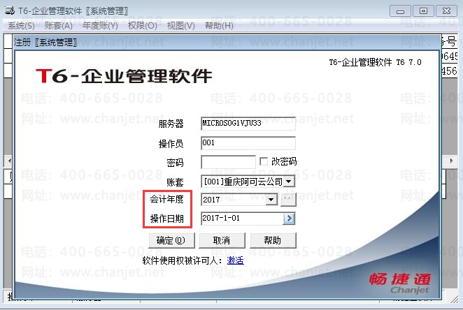The height and width of the screenshot is (310, 463).
Task: Close the T6-企业管理软件 window
Action: point(446,10)
